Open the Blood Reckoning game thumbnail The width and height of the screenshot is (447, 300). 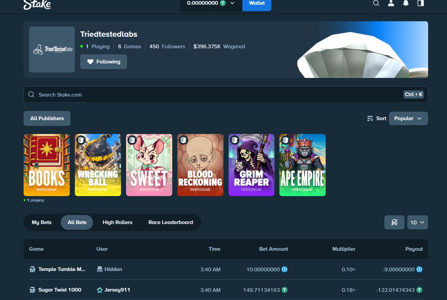tap(200, 165)
